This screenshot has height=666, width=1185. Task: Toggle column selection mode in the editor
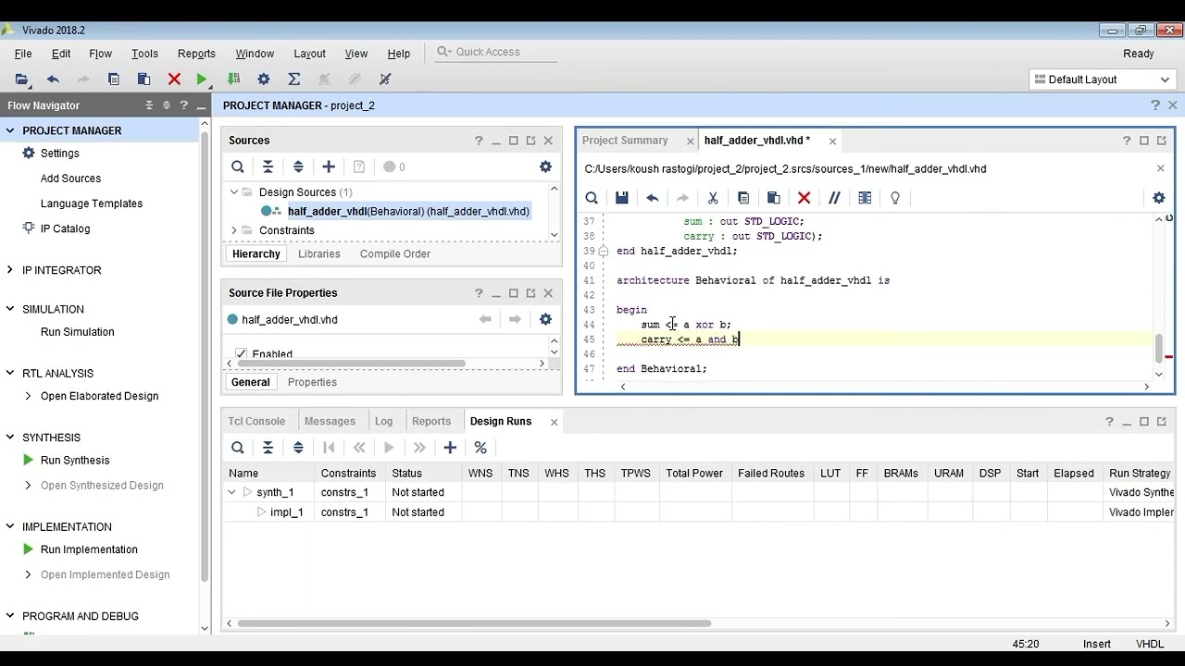(865, 198)
